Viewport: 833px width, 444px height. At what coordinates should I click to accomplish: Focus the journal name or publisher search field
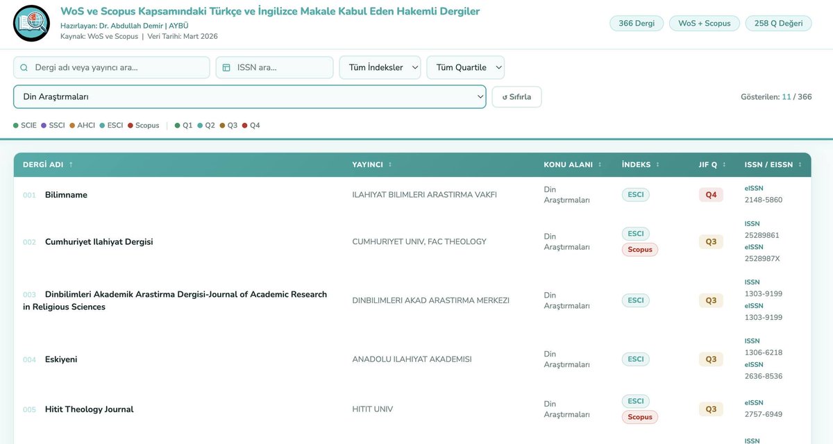112,67
